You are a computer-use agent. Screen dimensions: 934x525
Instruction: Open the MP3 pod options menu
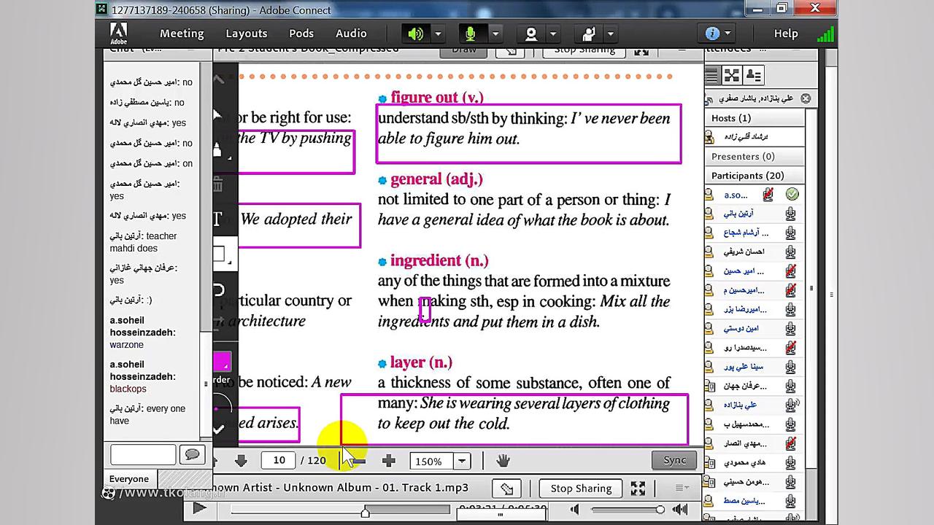click(682, 488)
